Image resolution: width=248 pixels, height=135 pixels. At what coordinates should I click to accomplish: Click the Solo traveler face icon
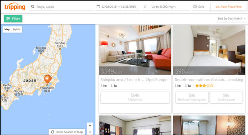(195, 7)
